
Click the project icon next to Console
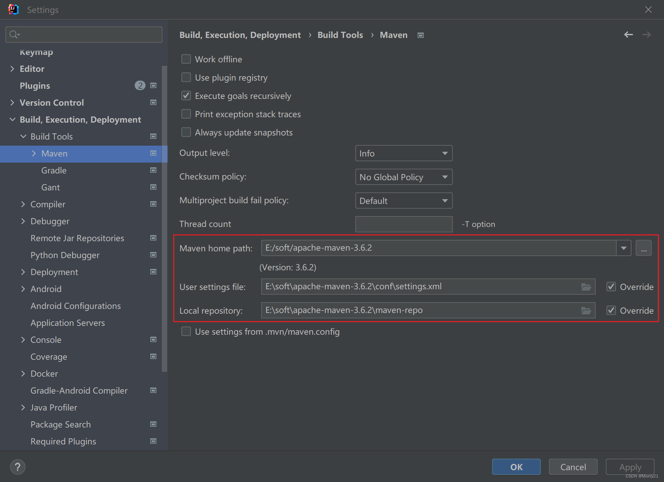pyautogui.click(x=153, y=340)
